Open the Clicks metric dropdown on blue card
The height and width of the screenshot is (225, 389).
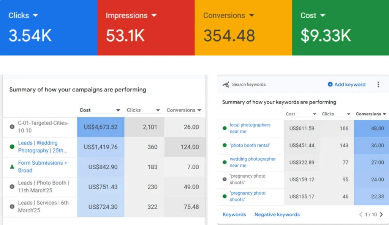tap(35, 16)
